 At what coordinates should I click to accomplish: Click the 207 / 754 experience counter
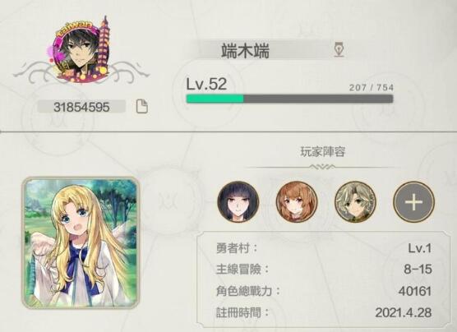pos(372,87)
